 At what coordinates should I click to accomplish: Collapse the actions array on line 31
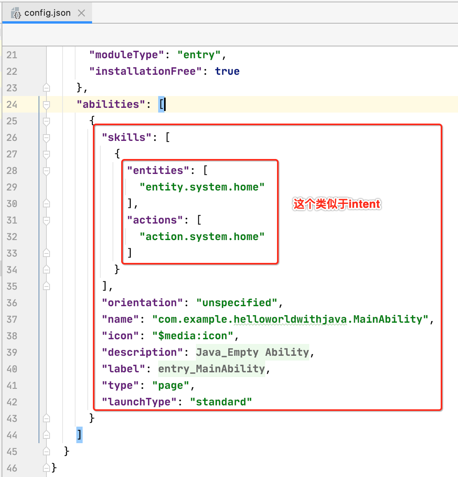point(46,220)
